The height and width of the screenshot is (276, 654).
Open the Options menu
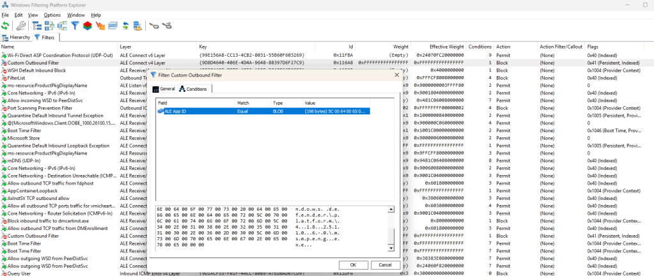tap(52, 15)
